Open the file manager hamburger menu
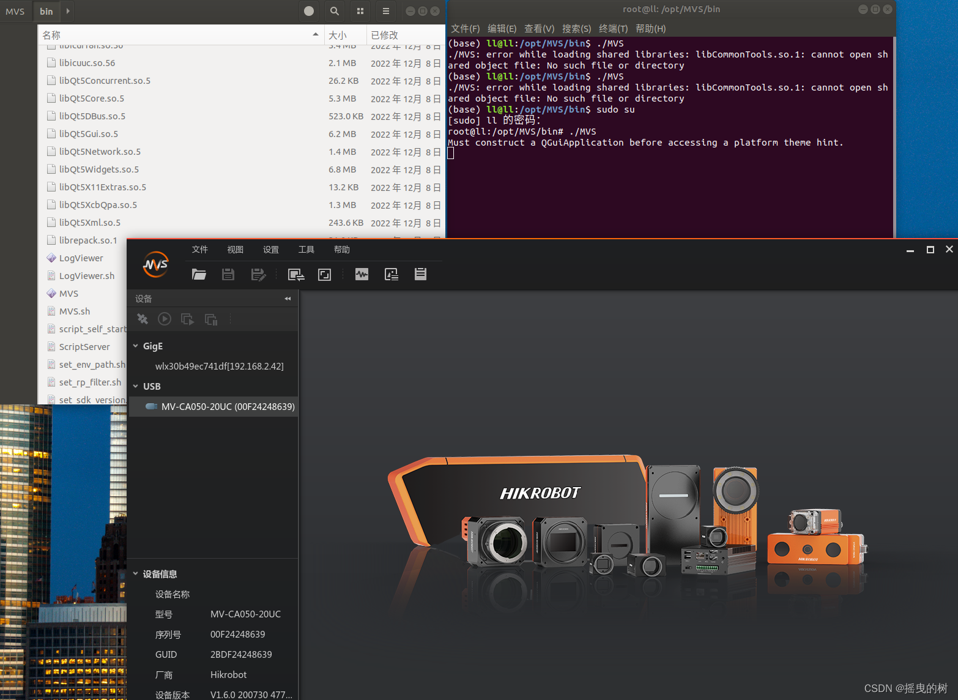958x700 pixels. coord(386,11)
